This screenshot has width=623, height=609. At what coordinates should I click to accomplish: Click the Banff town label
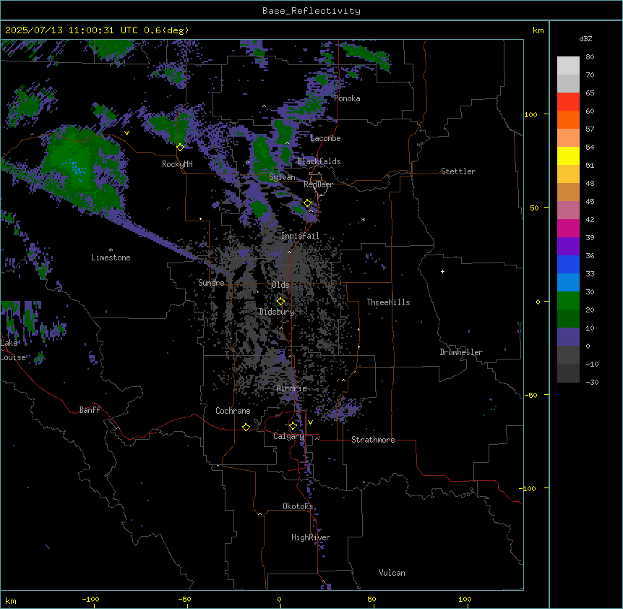(90, 410)
